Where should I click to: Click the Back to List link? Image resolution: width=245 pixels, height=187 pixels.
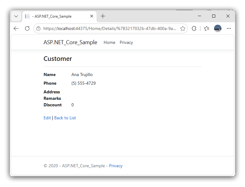(65, 118)
